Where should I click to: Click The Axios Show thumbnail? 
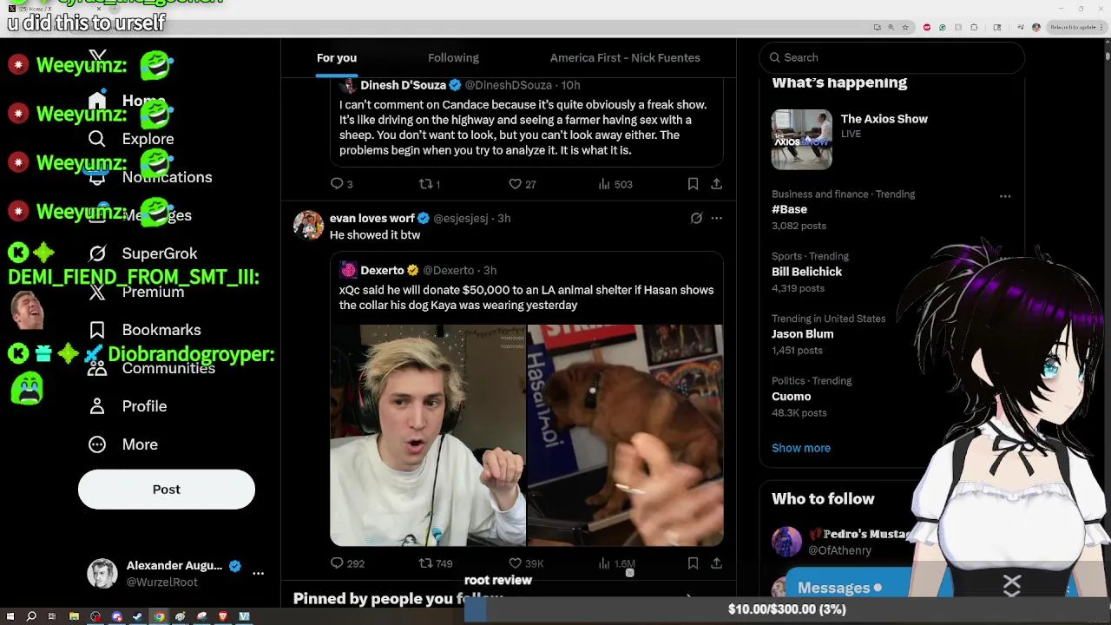coord(801,139)
